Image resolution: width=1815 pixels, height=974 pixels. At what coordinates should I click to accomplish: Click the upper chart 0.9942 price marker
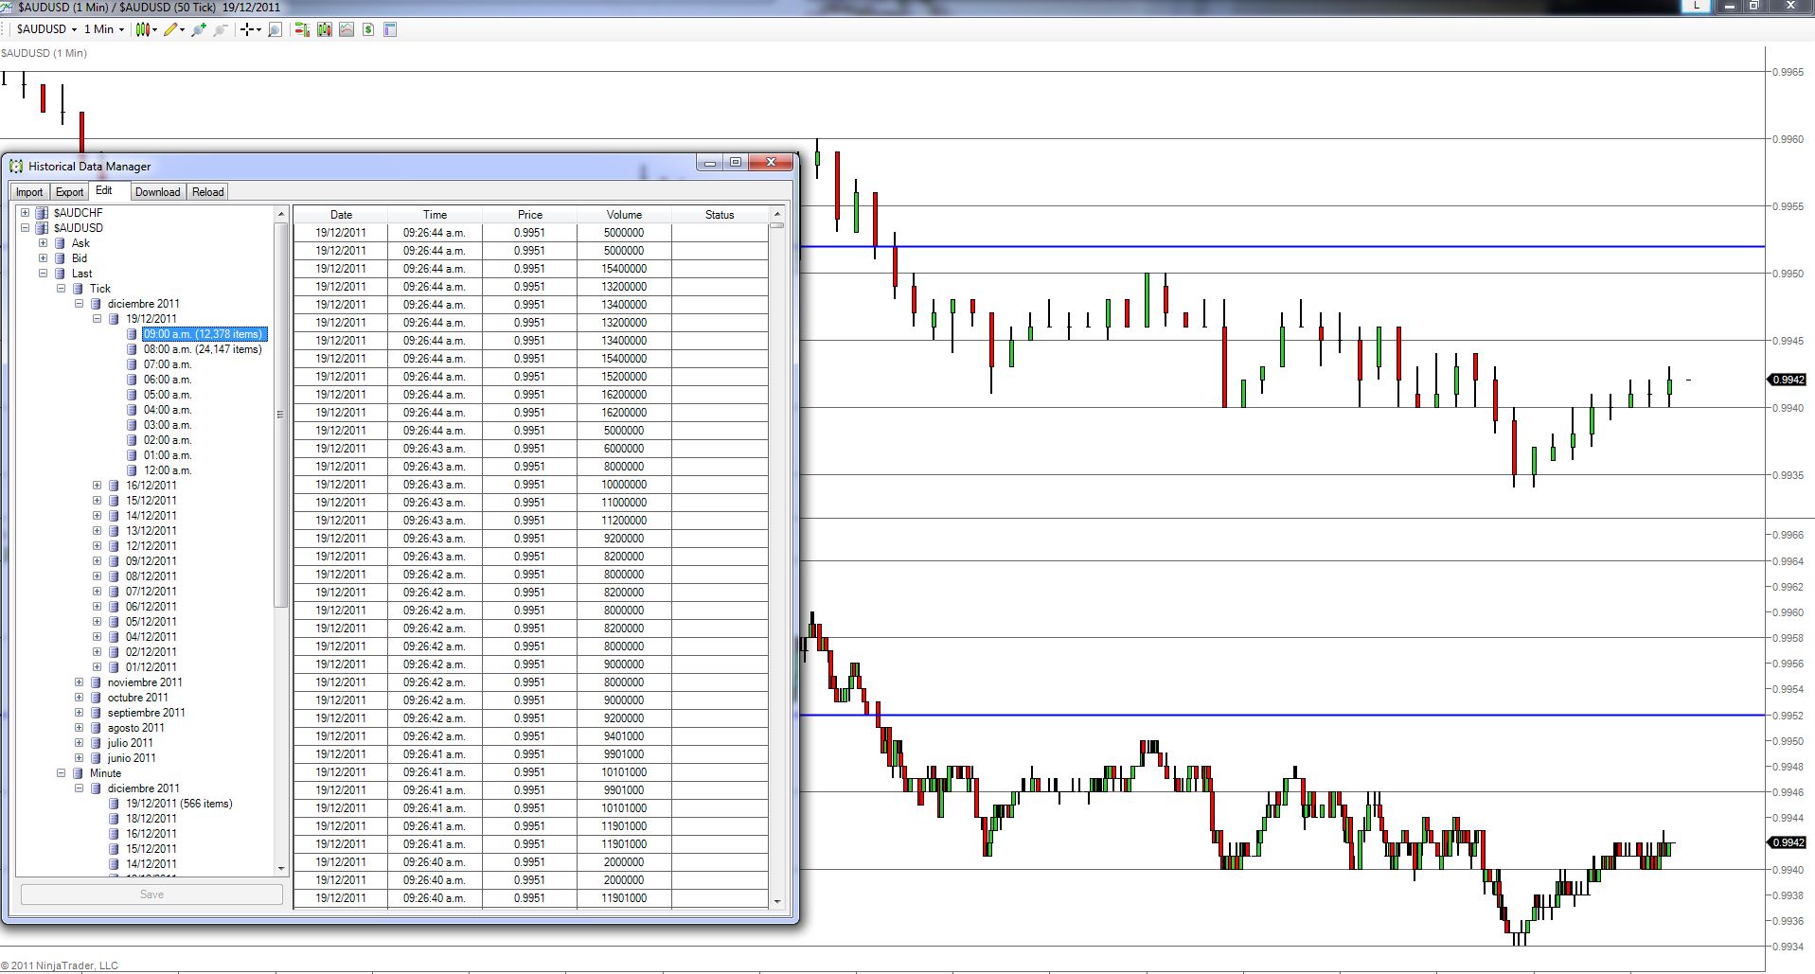coord(1788,380)
